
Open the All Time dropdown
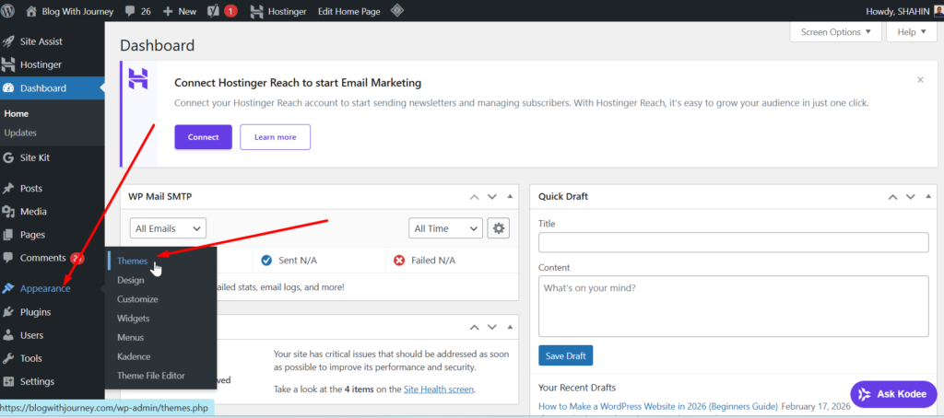[445, 228]
